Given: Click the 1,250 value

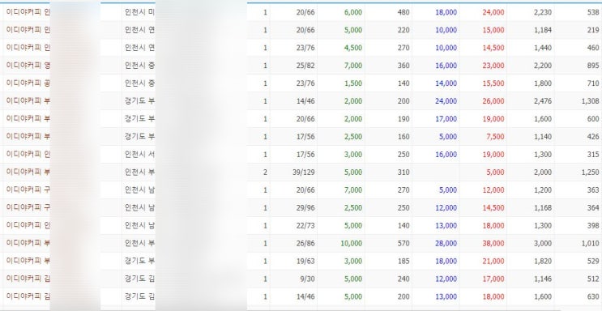Looking at the screenshot, I should click(591, 173).
